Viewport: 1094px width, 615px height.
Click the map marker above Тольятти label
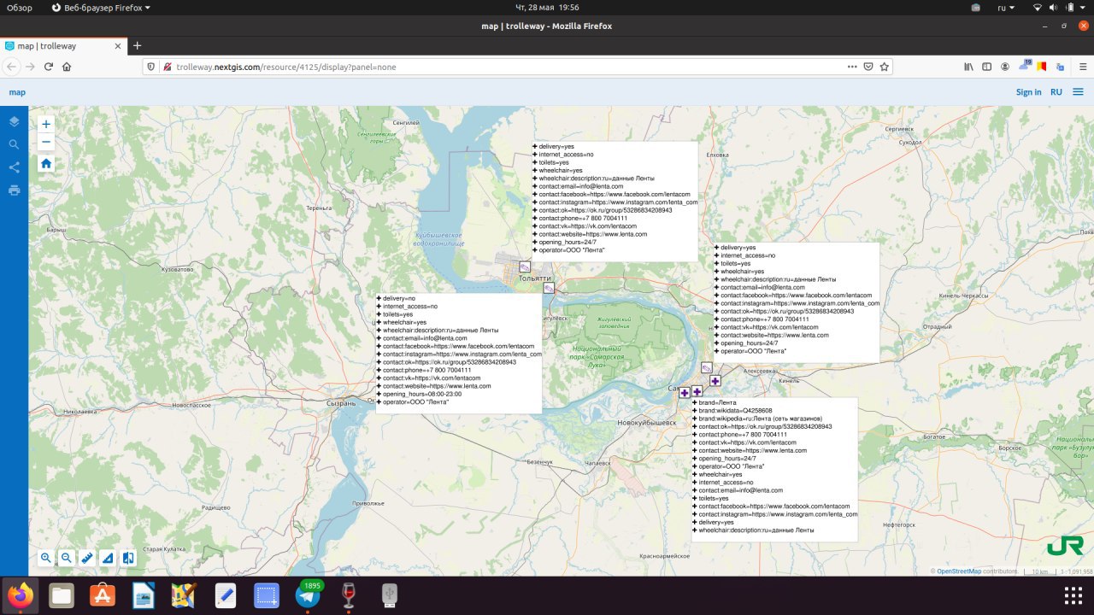pyautogui.click(x=525, y=267)
